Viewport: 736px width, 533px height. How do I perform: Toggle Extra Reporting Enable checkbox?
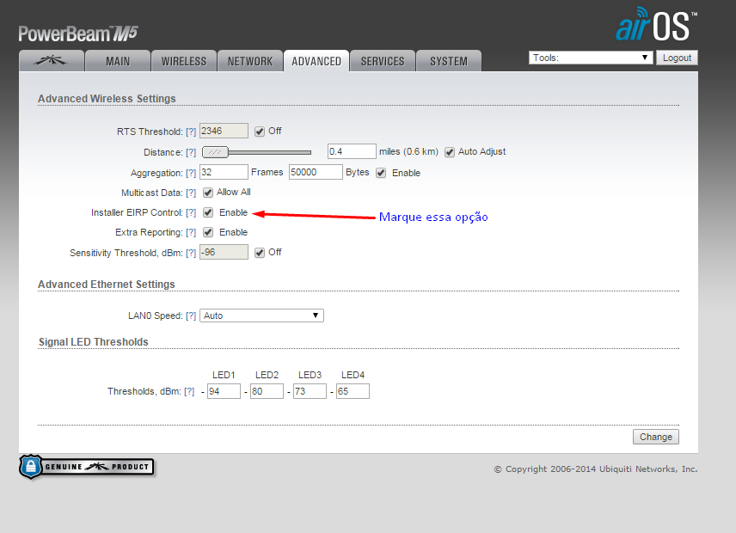[x=208, y=232]
